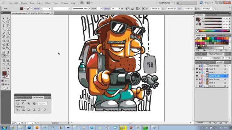Screen dimensions: 232x130
Task: Click Outline pathfinder icon
Action: pos(39,110)
